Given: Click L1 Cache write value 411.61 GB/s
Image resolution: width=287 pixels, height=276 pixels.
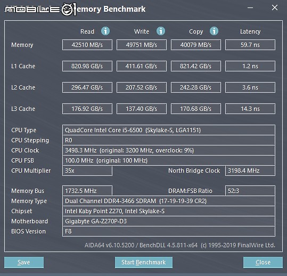Looking at the screenshot, I should coord(142,66).
